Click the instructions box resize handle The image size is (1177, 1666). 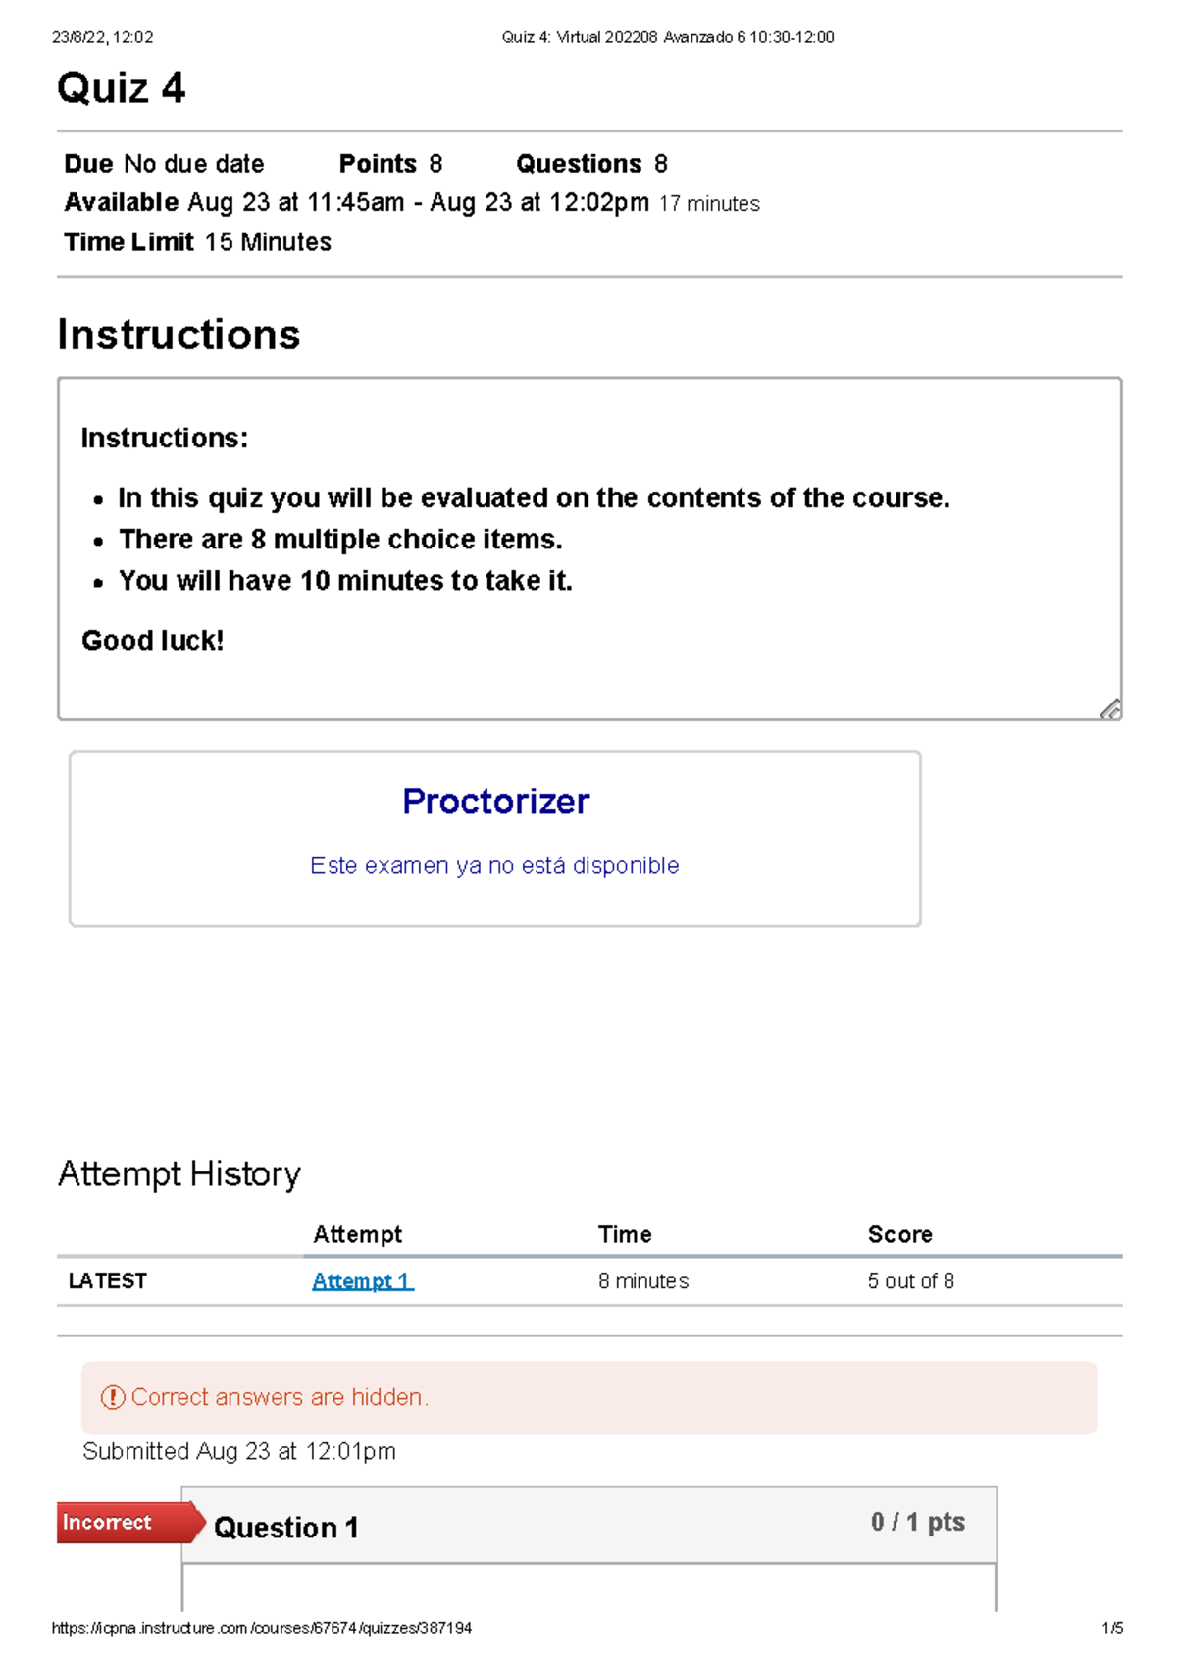coord(1110,709)
